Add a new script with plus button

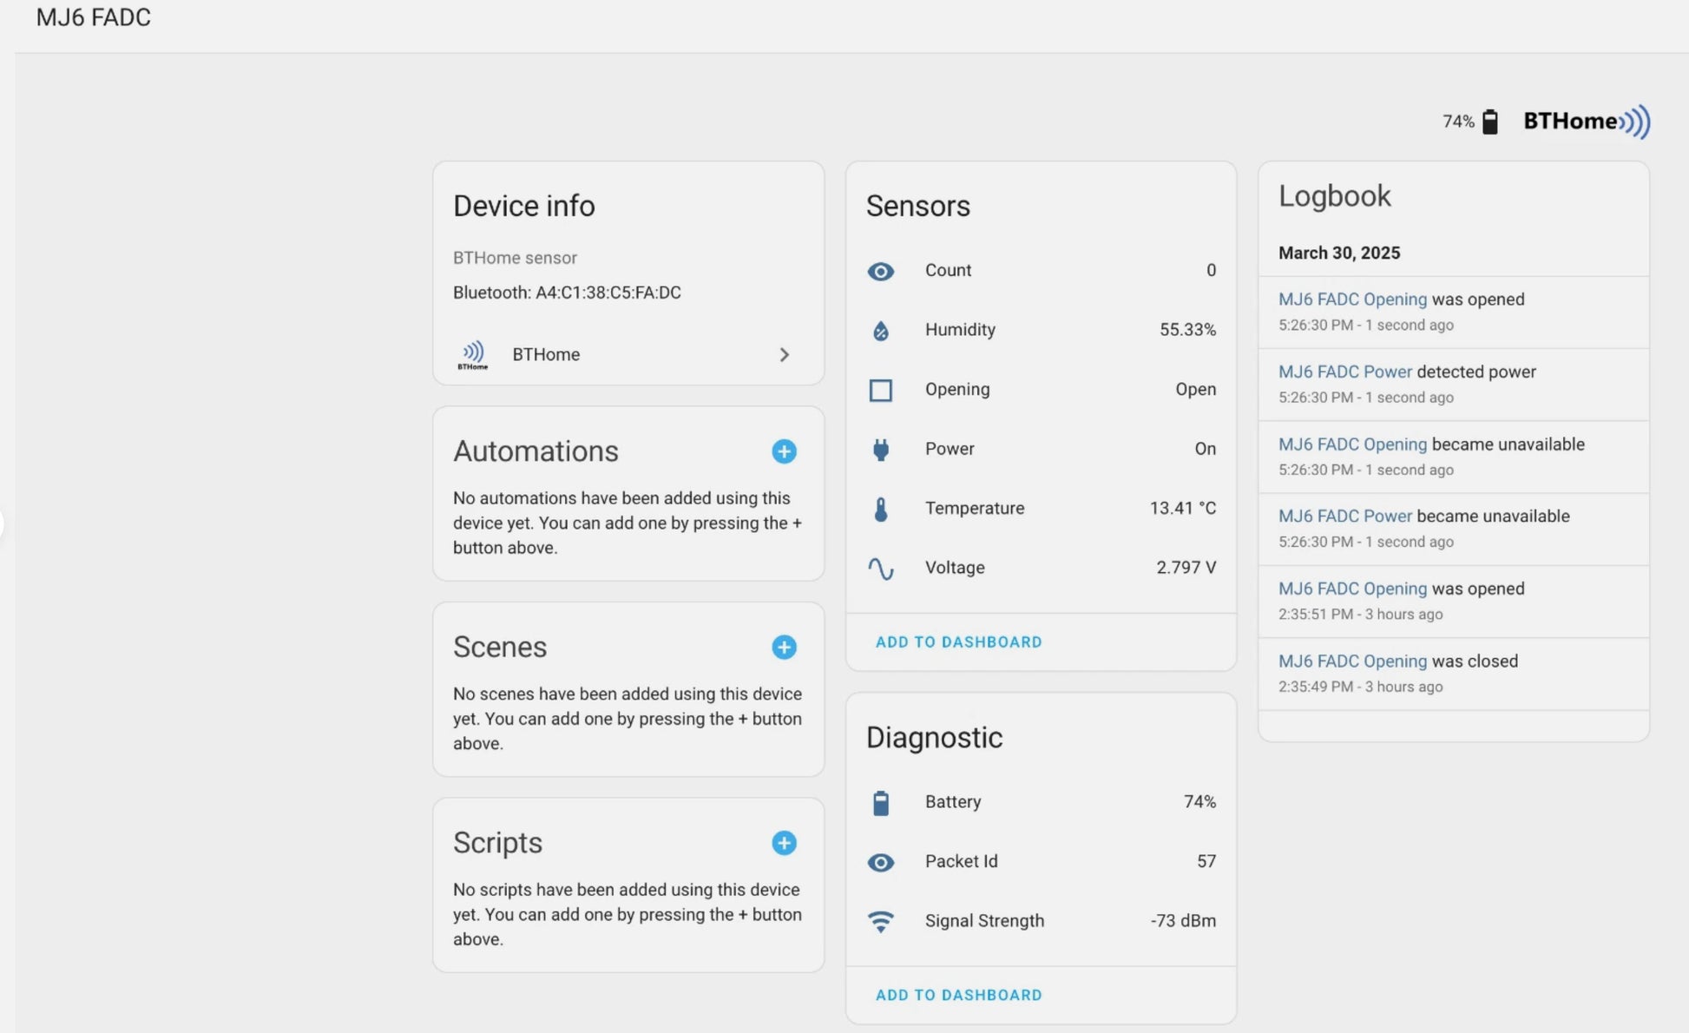click(x=784, y=843)
